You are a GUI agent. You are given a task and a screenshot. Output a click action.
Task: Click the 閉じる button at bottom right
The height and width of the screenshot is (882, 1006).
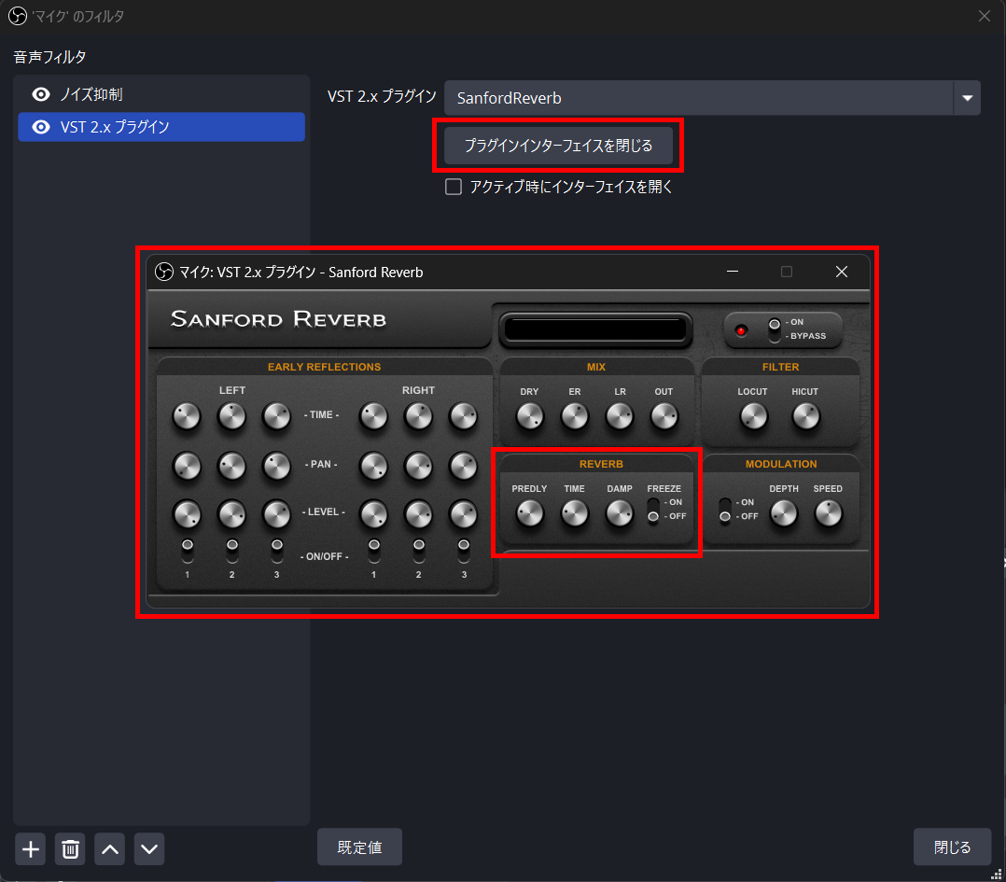click(x=952, y=847)
